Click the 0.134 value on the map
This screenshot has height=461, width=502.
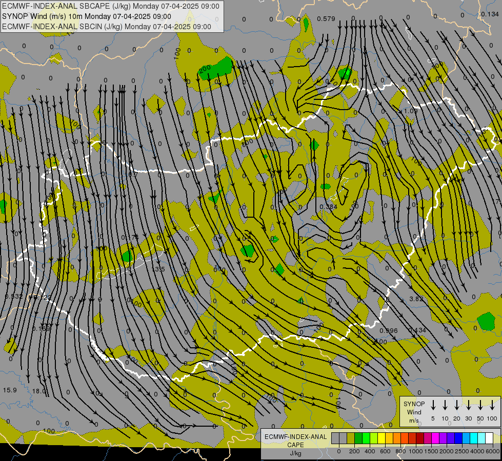click(490, 14)
